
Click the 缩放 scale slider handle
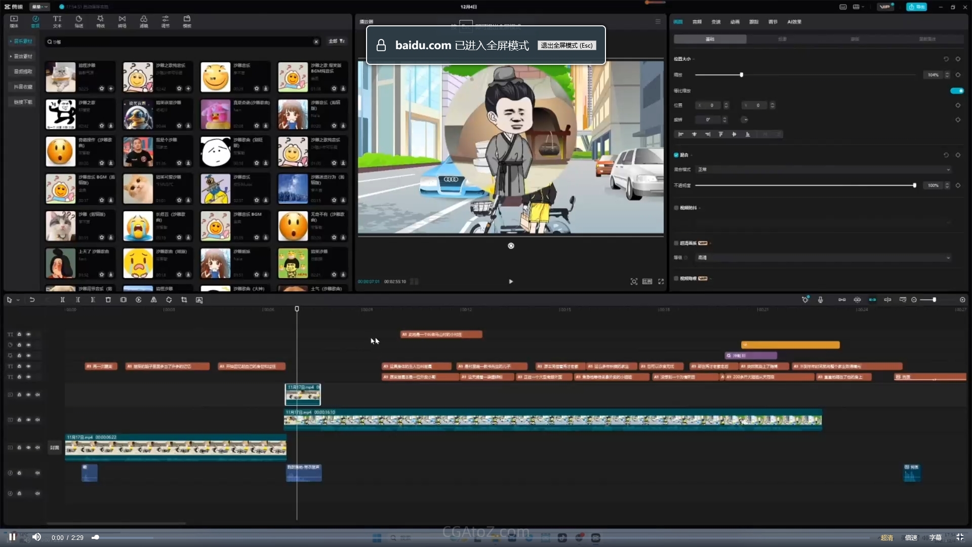click(741, 75)
